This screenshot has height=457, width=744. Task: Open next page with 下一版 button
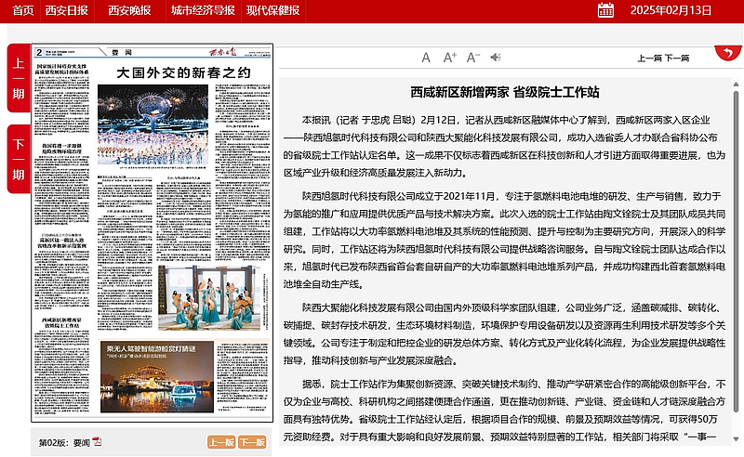pyautogui.click(x=252, y=442)
